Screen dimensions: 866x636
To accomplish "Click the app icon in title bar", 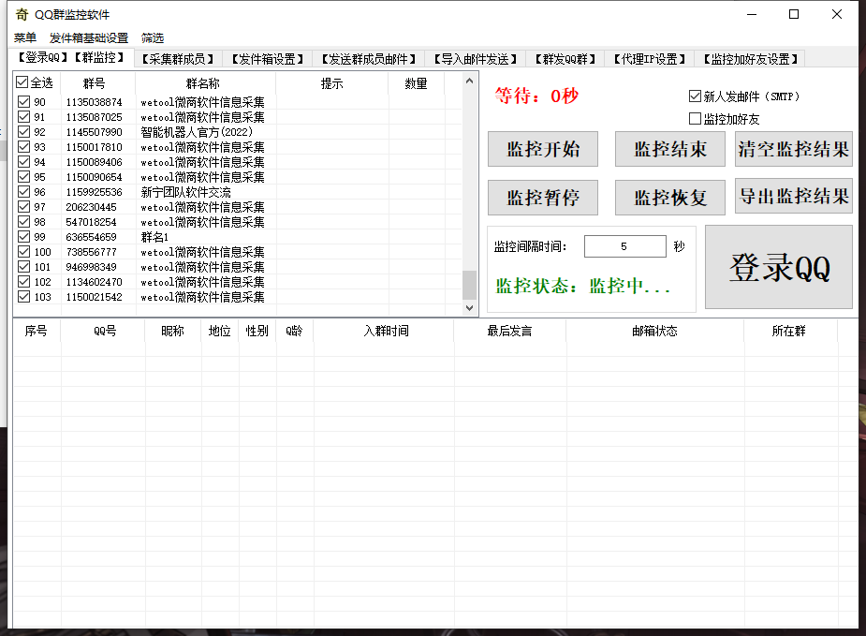I will click(x=22, y=14).
